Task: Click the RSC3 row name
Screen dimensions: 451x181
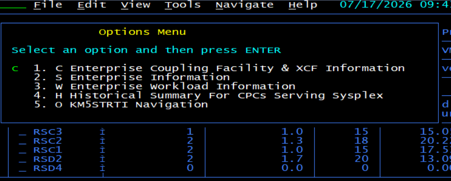Action: point(48,132)
